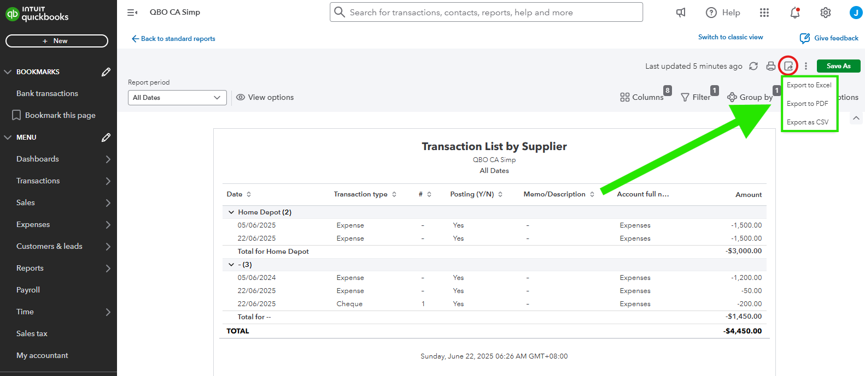Viewport: 865px width, 376px height.
Task: Select Export to Excel
Action: pyautogui.click(x=809, y=85)
